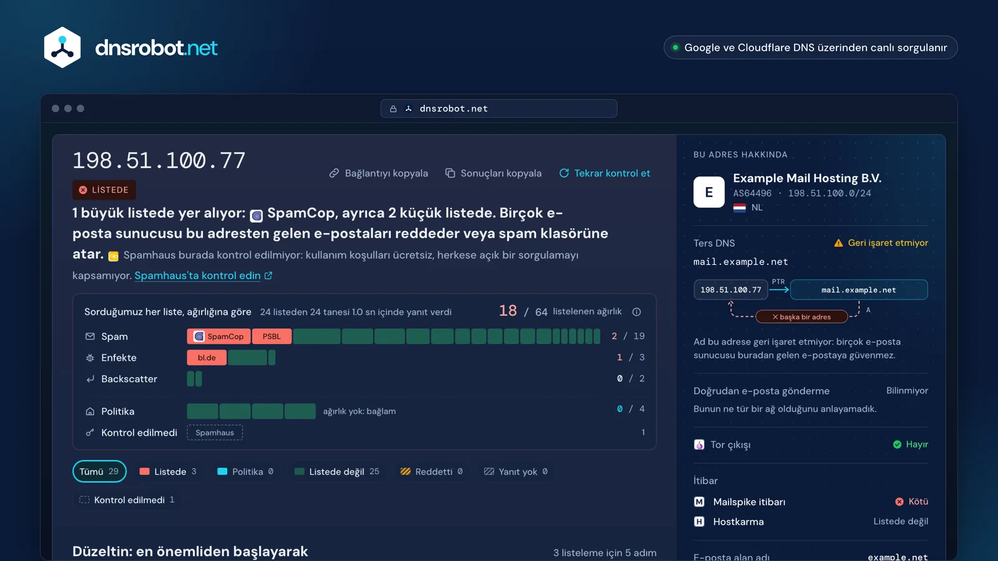Click the key icon next to Kontrol edilmedi row

point(90,433)
